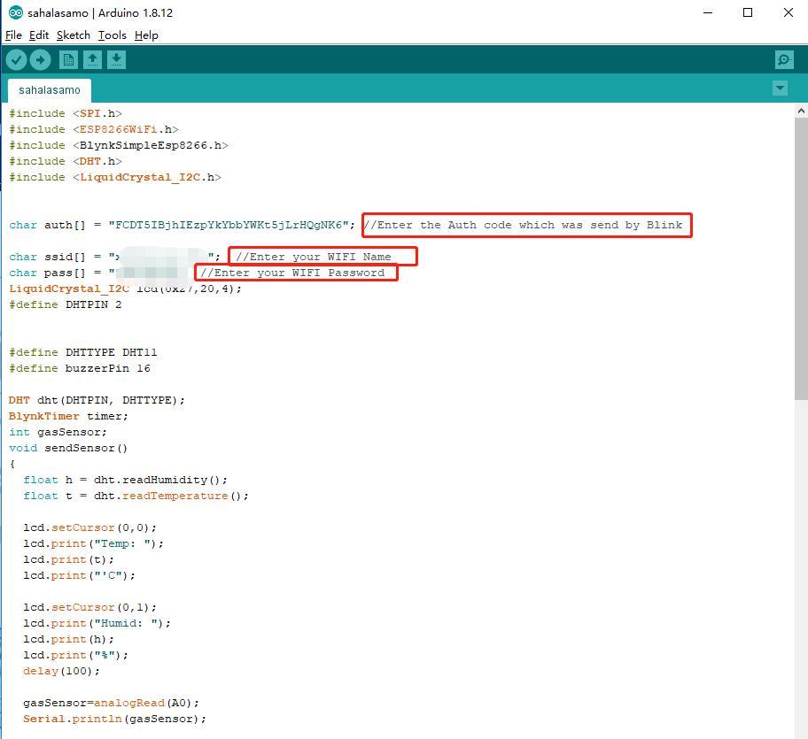Click the Arduino logo in title bar

[x=15, y=12]
